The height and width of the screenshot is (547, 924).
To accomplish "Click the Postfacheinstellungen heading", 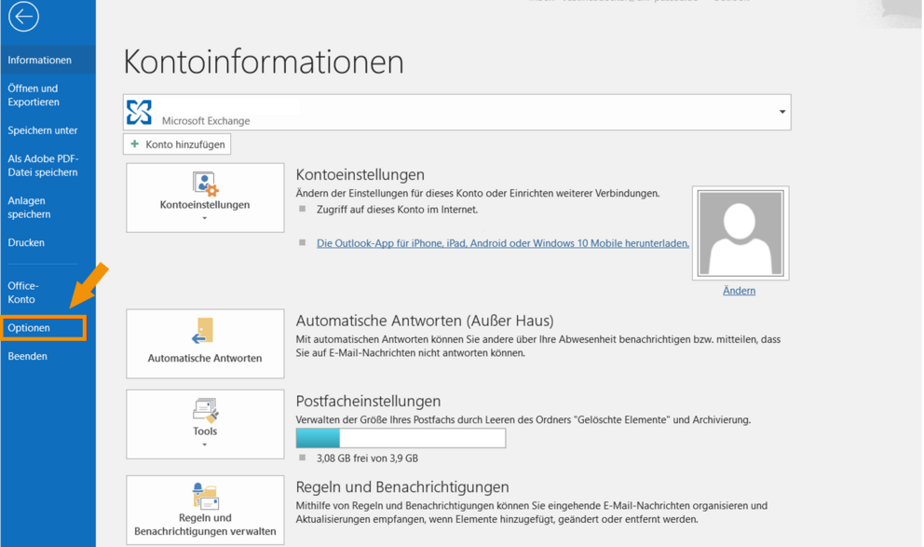I will (x=368, y=401).
